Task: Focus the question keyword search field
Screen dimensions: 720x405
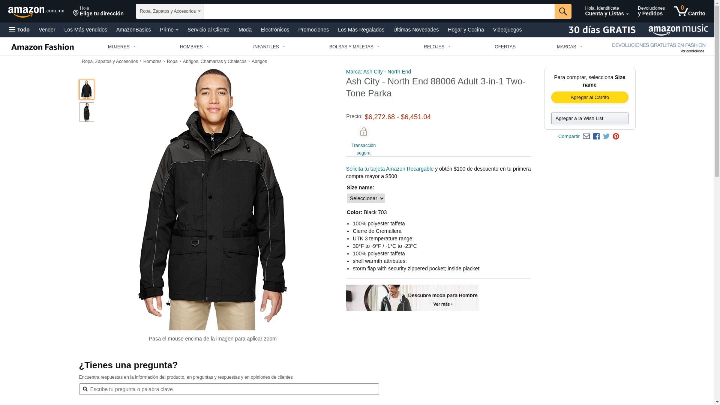Action: [229, 389]
